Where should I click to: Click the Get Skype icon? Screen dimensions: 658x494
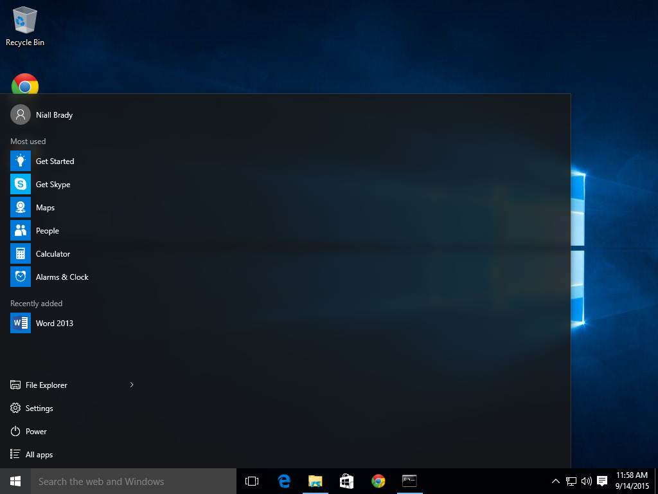[x=21, y=184]
